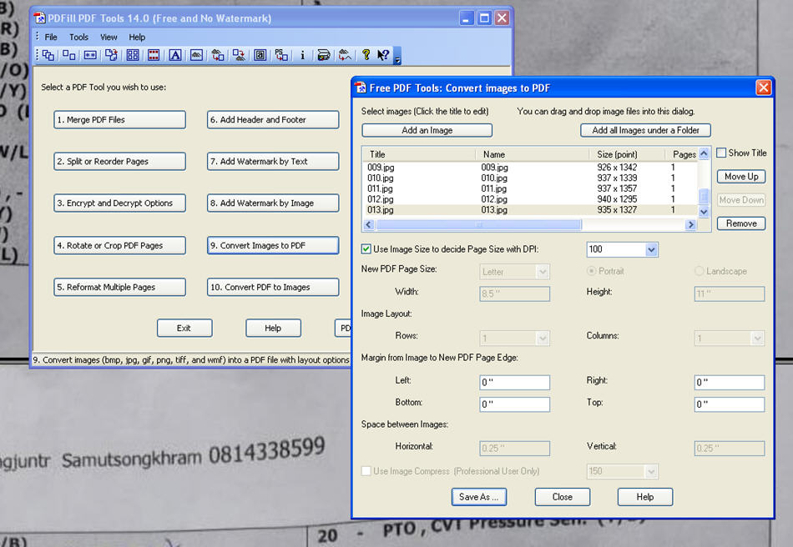
Task: Open the DPI dropdown showing 100
Action: point(651,249)
